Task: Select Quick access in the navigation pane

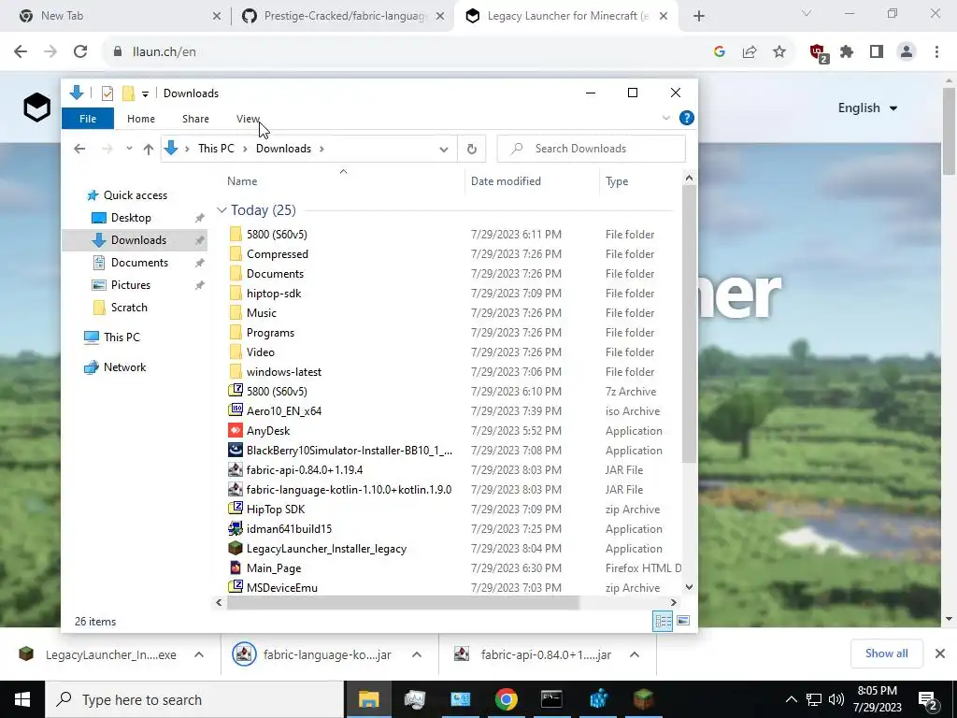Action: [x=135, y=195]
